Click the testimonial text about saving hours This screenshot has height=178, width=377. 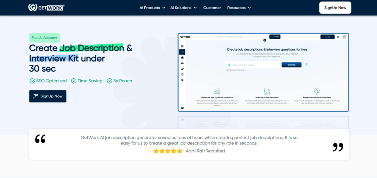click(189, 140)
